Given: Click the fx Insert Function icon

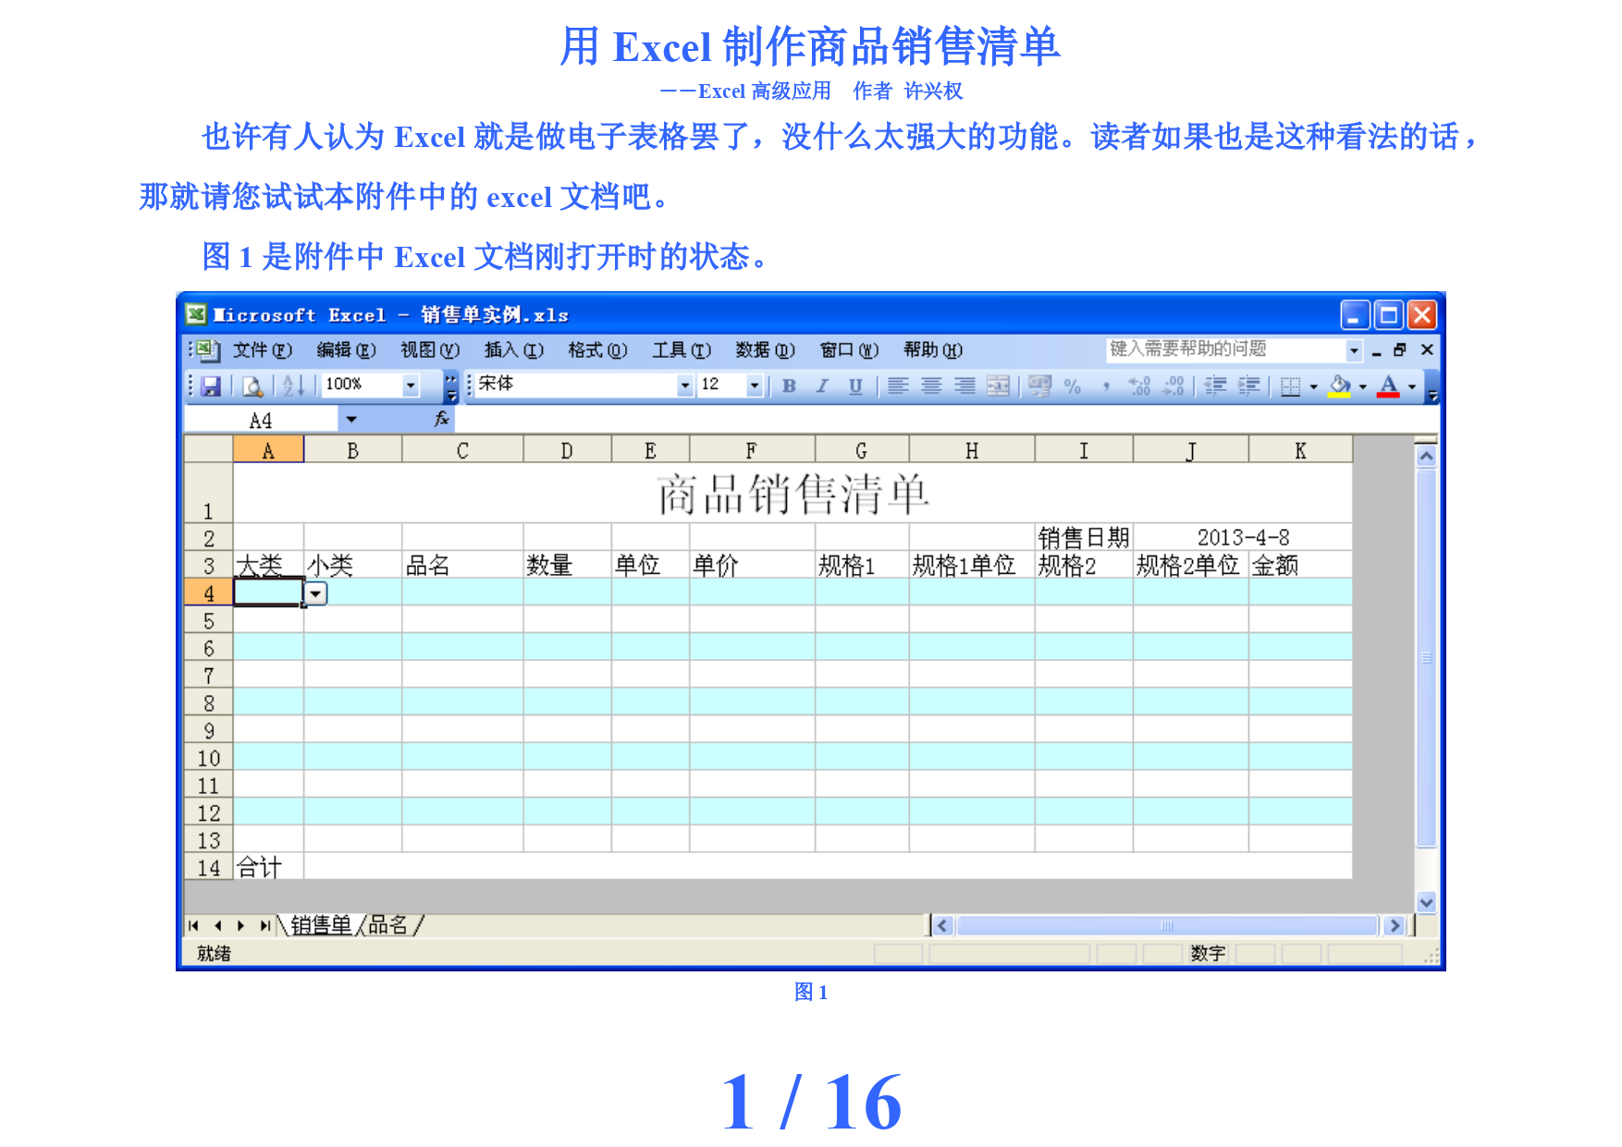Looking at the screenshot, I should click(441, 420).
